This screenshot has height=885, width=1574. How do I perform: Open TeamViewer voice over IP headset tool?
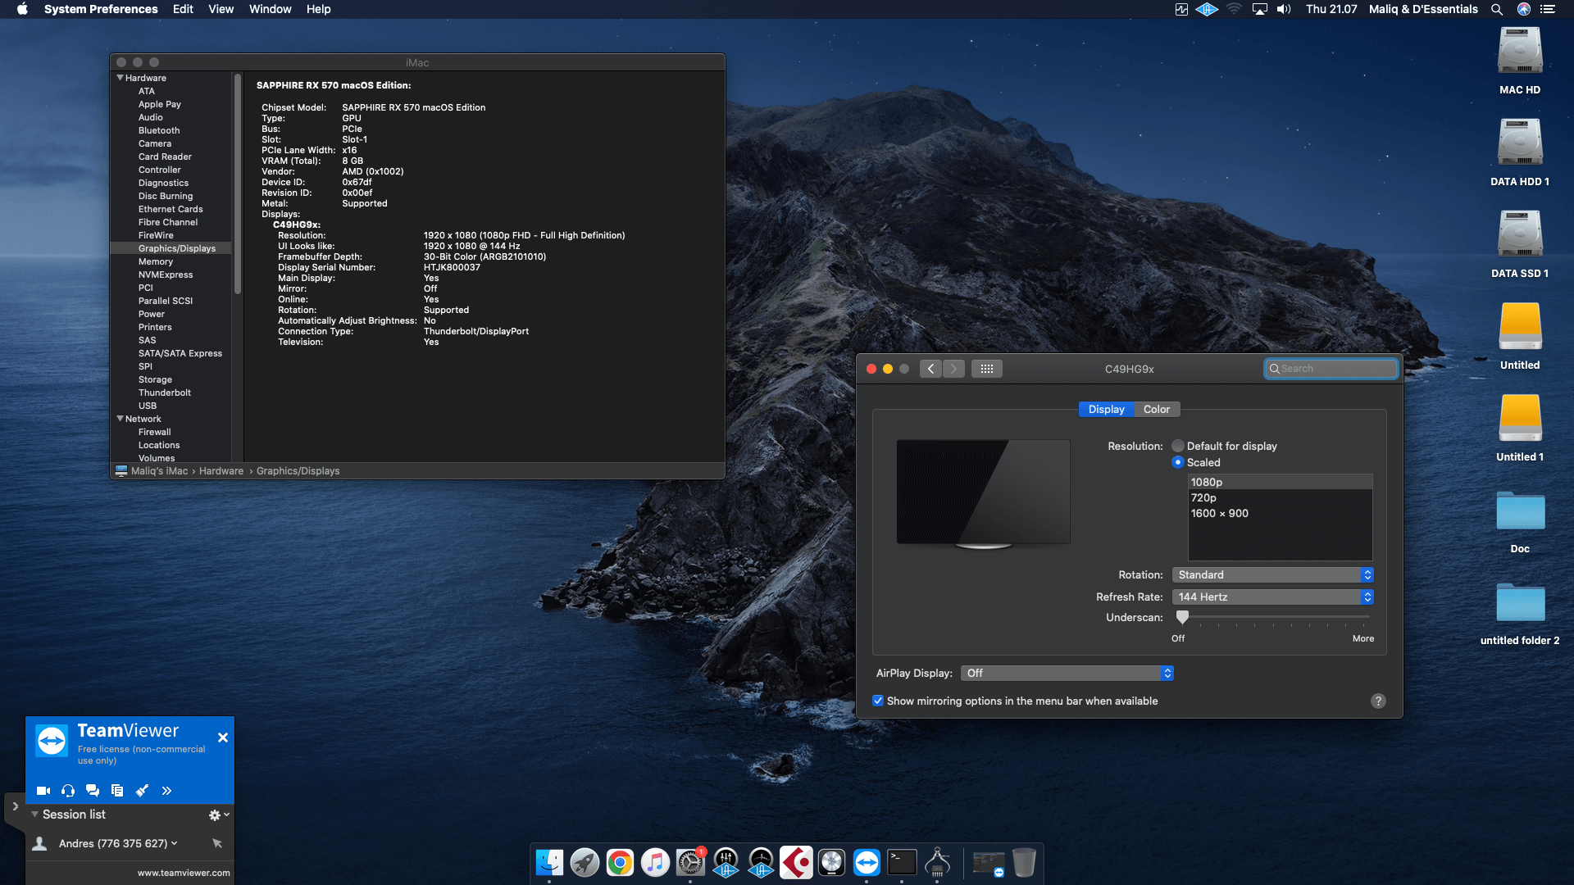click(x=67, y=791)
